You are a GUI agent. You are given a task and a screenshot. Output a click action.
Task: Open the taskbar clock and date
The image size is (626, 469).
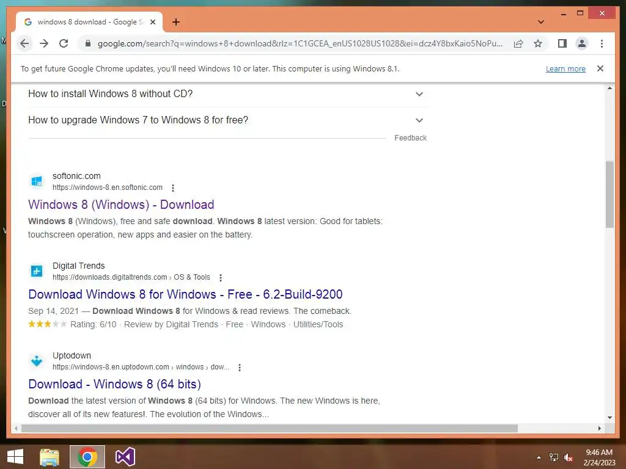pos(599,457)
